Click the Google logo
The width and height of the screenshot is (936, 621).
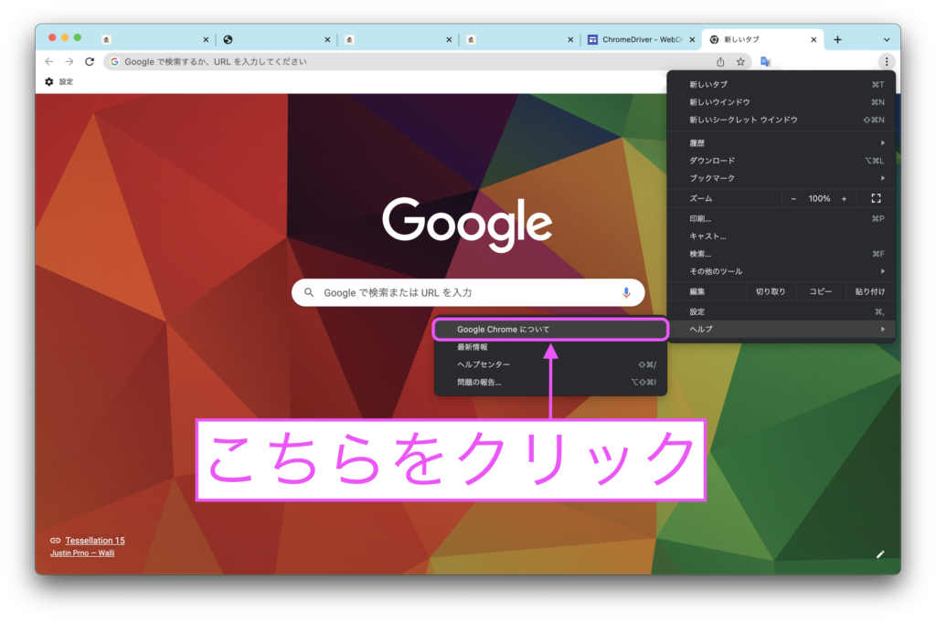point(467,224)
